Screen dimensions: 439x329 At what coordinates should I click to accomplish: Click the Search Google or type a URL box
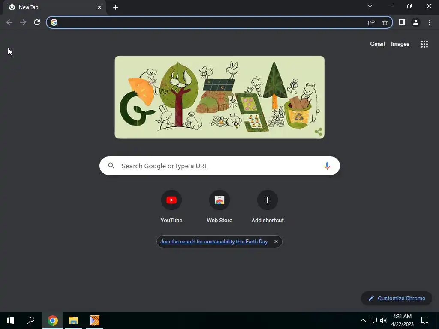point(219,166)
